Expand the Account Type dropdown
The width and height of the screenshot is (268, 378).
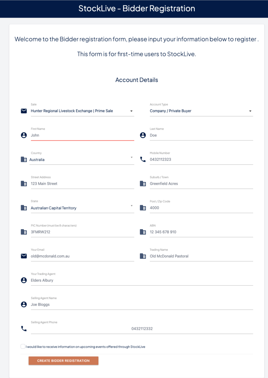pos(201,111)
